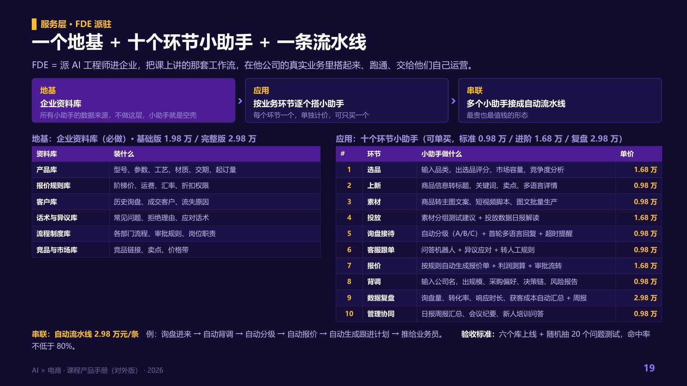
Task: Click the chevron arrow between 地基 and 应用 cards
Action: (240, 101)
